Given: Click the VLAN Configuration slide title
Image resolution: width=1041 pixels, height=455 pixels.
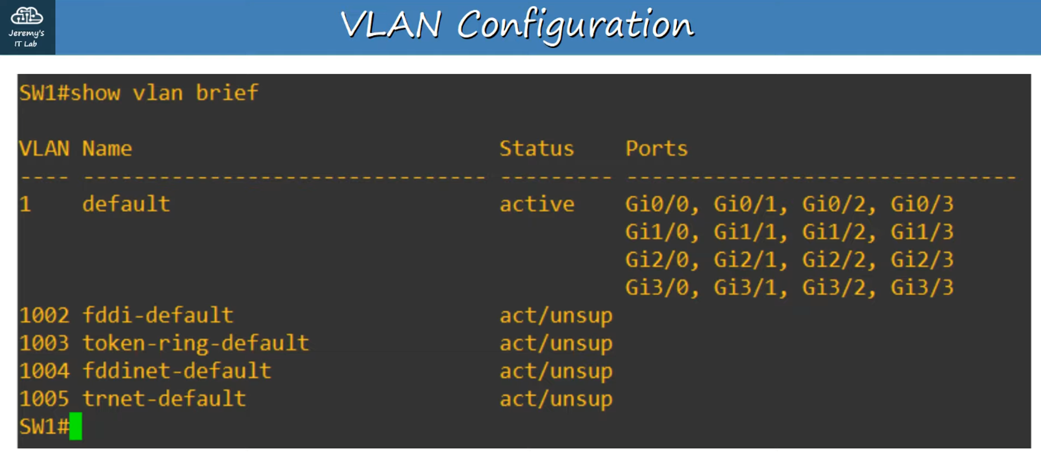Looking at the screenshot, I should pos(517,25).
